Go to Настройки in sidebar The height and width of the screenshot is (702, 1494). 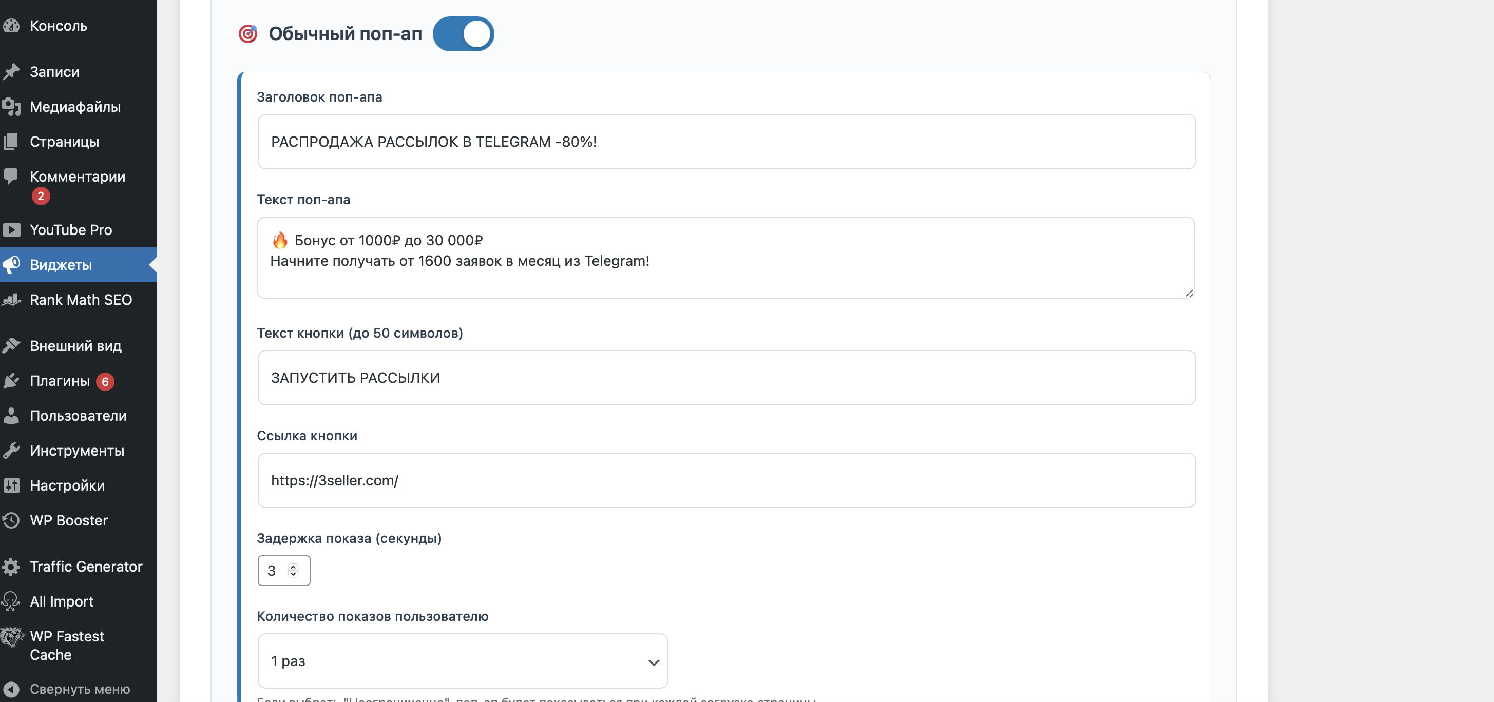79,485
